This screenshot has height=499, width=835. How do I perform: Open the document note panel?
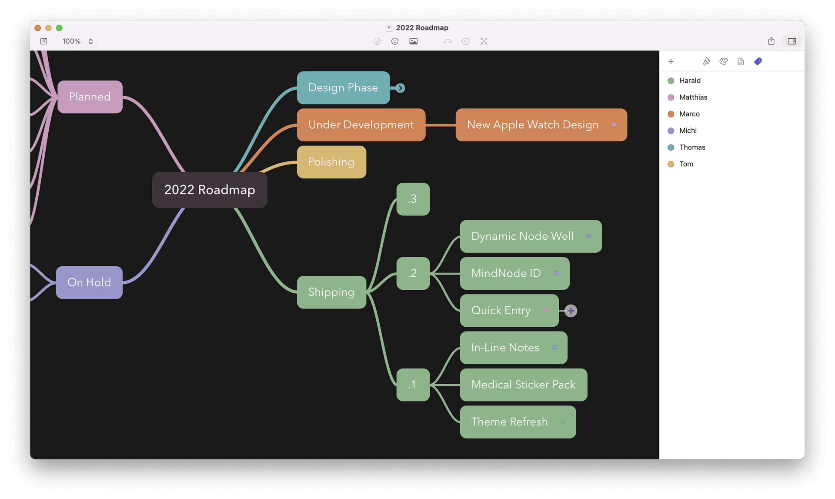coord(741,61)
